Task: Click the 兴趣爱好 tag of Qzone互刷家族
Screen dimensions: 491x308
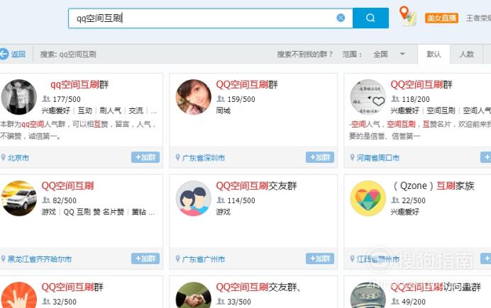Action: [x=405, y=212]
